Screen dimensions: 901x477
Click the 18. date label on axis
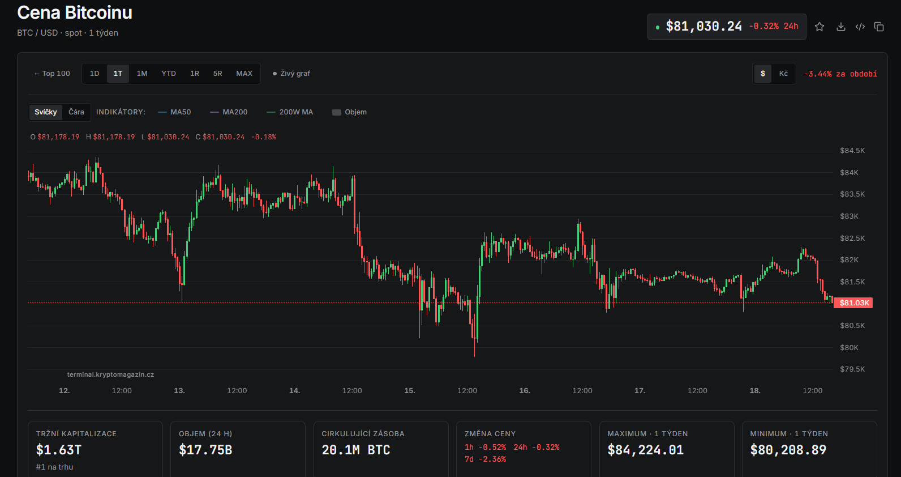pos(755,391)
